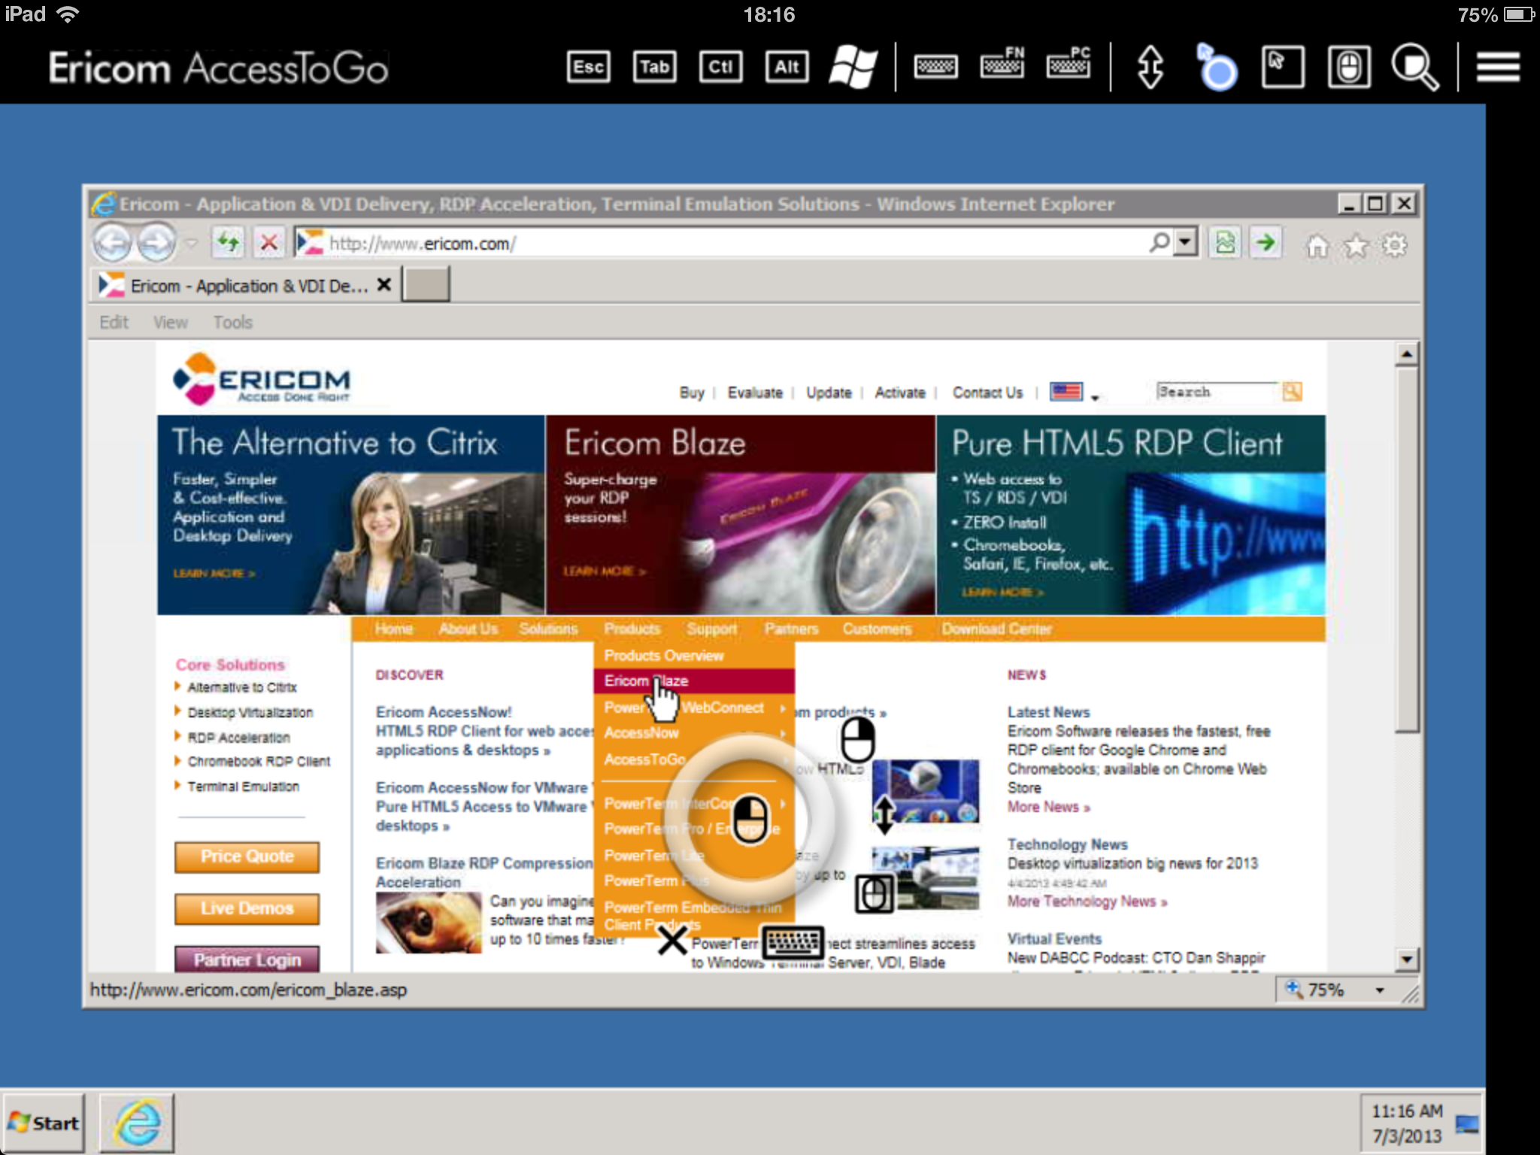Open the Tools menu

[232, 323]
